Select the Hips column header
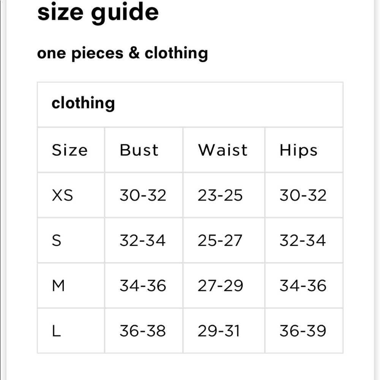Image resolution: width=380 pixels, height=380 pixels. point(298,150)
